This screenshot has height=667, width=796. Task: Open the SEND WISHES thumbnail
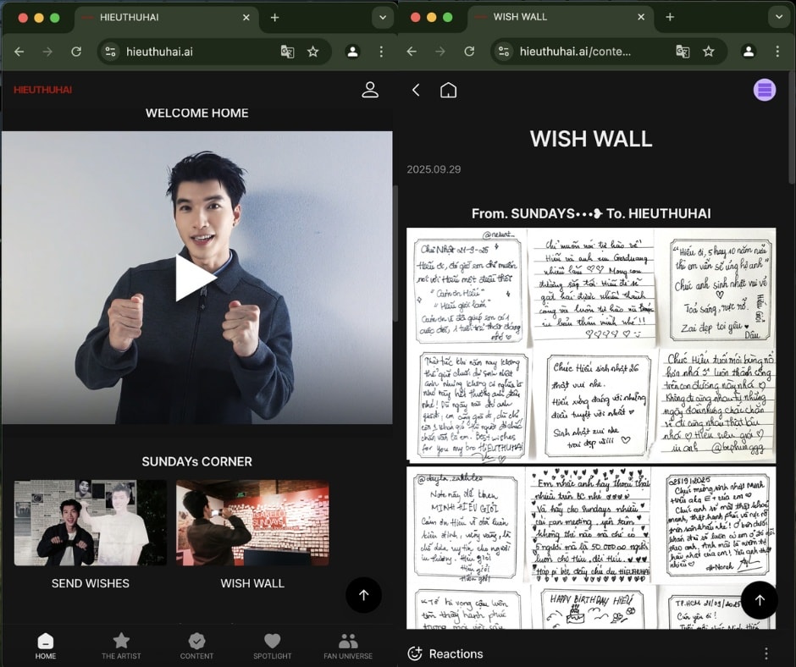click(91, 523)
